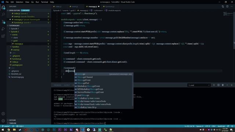Open the Terminal menu

[44, 2]
